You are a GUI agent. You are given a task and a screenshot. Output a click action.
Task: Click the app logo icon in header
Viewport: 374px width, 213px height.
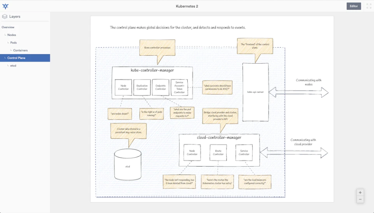(x=5, y=6)
